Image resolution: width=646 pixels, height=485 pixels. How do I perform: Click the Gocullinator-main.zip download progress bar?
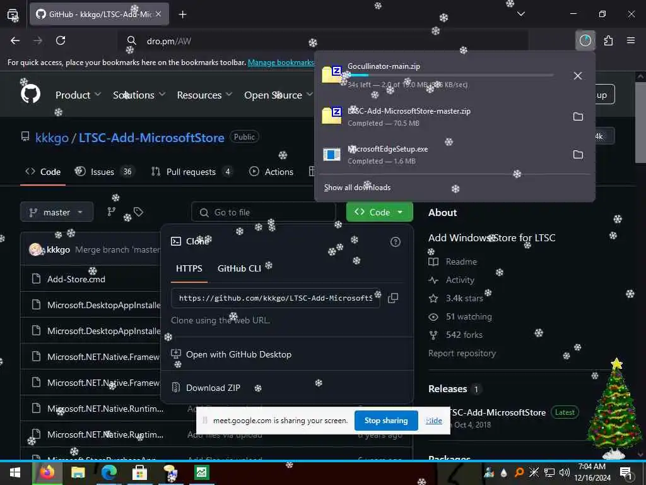click(x=450, y=75)
